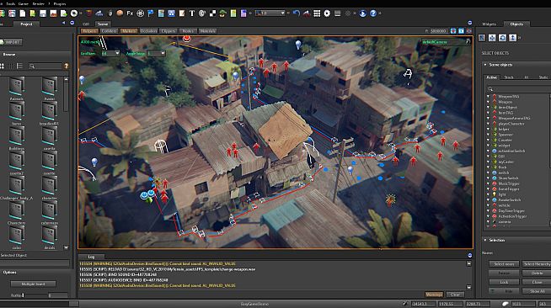Viewport: 551px width, 308px height.
Task: Expand the vehicle tree row
Action: click(x=488, y=205)
